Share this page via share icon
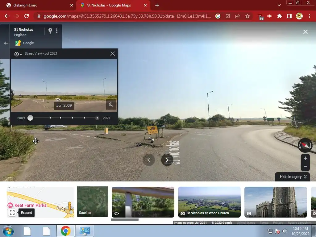Screen dimensions: 316x237 [238, 16]
